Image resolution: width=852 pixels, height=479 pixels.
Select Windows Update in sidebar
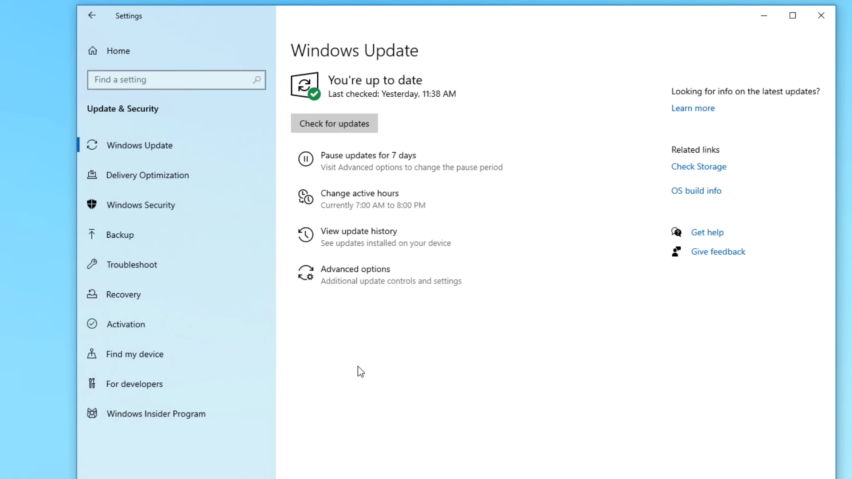coord(140,145)
